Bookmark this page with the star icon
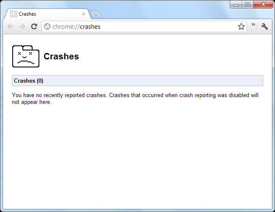 pos(241,27)
